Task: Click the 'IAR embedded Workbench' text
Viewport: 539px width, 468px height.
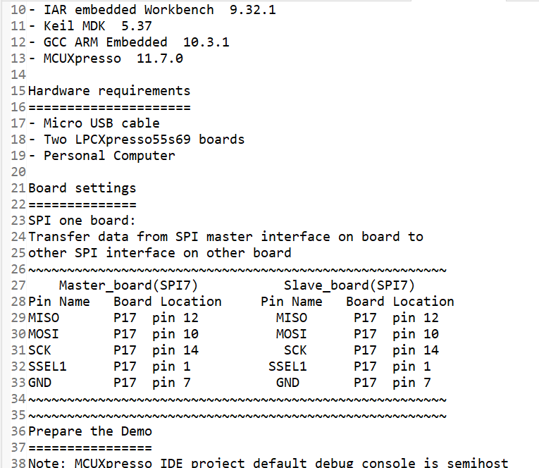Action: click(129, 11)
